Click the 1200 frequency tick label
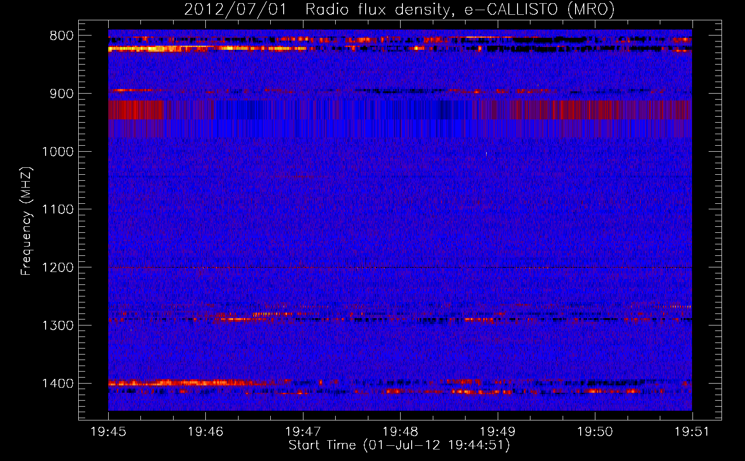The image size is (745, 461). click(x=58, y=268)
